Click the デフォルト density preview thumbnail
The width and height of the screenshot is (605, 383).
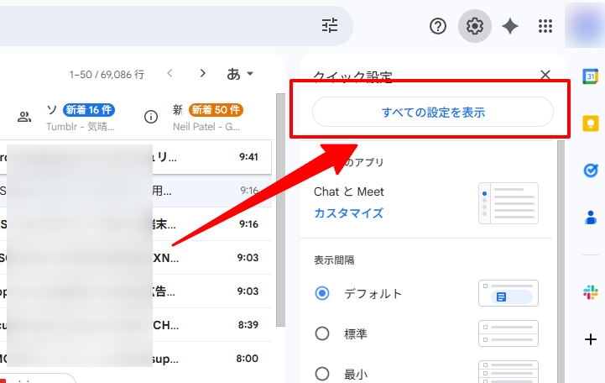pos(509,293)
